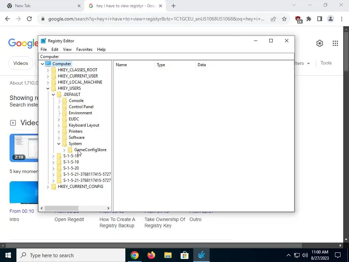
Task: Select the Environment key
Action: 80,113
